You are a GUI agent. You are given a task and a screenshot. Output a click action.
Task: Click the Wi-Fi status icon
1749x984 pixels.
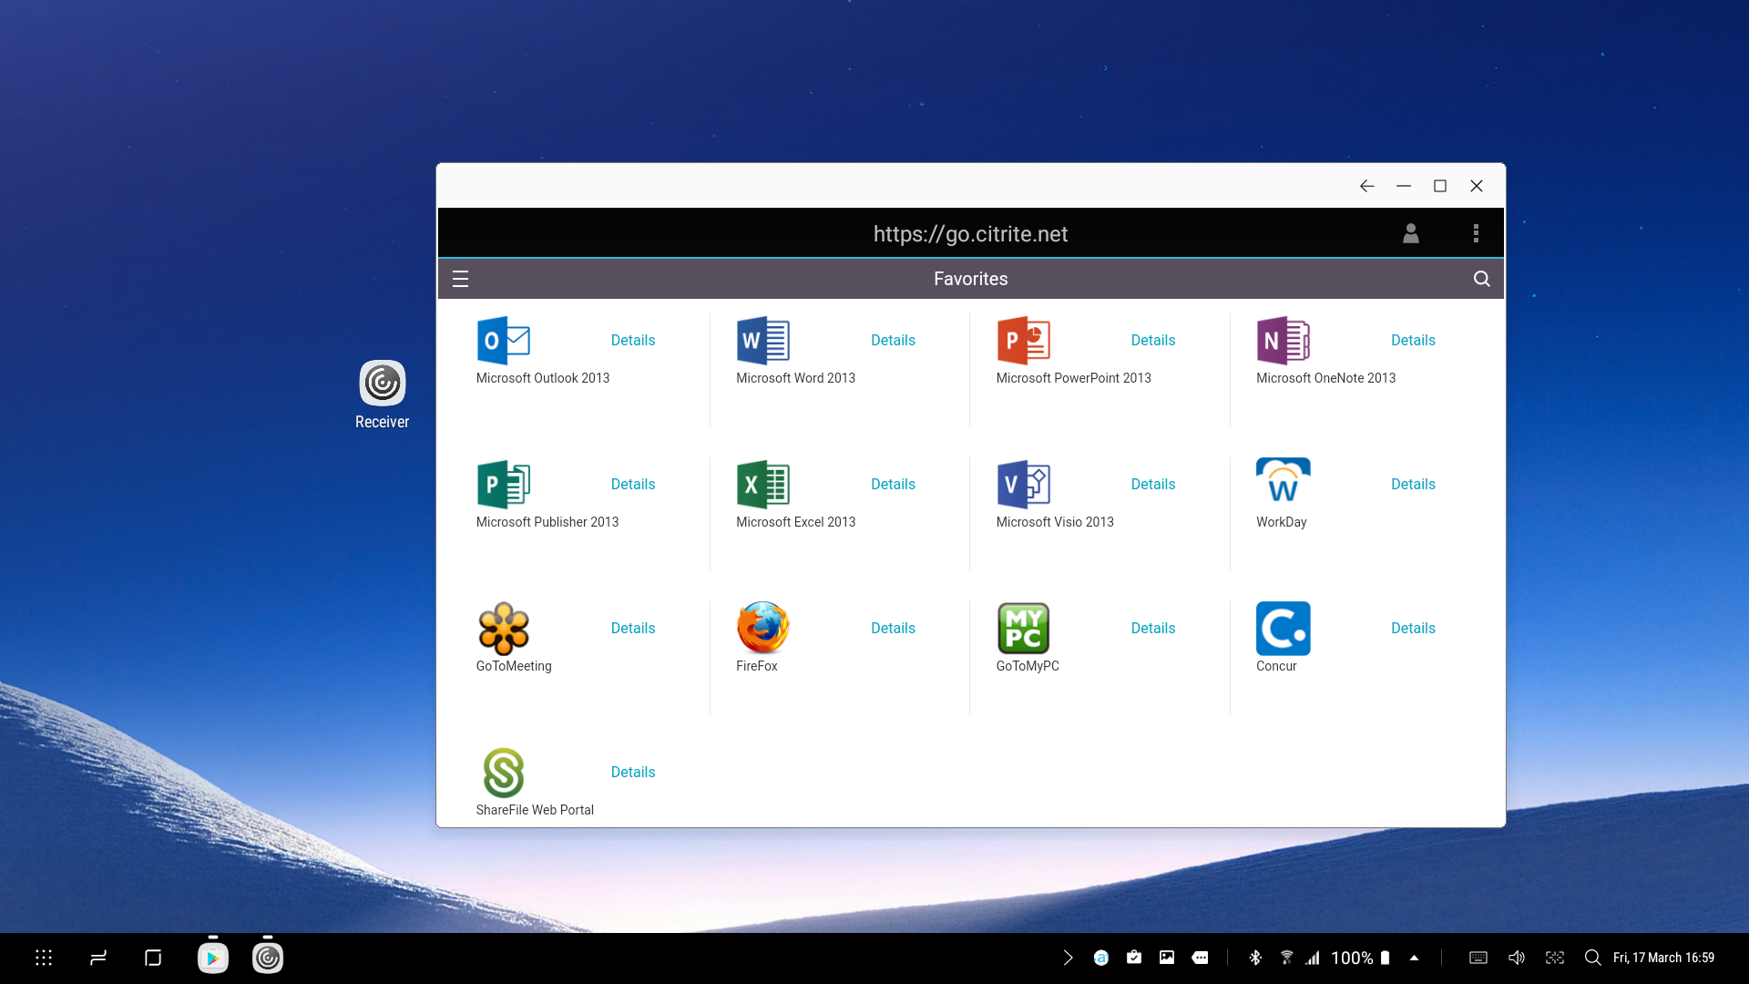click(1286, 958)
